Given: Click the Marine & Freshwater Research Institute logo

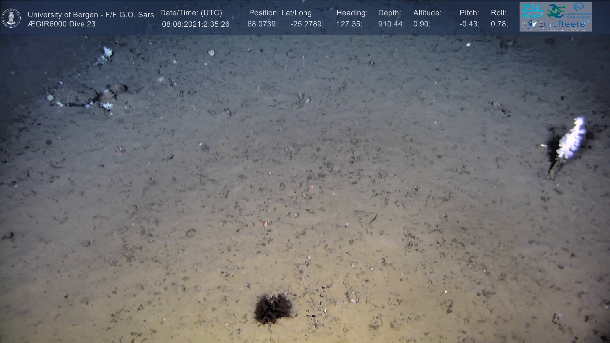Looking at the screenshot, I should (x=579, y=10).
